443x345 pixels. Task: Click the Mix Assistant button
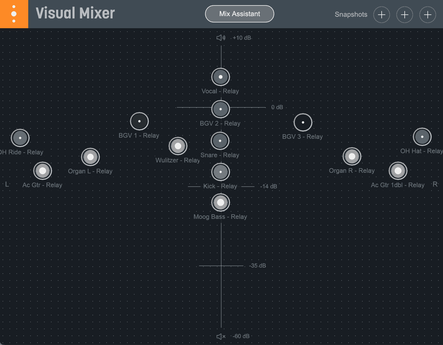tap(239, 14)
